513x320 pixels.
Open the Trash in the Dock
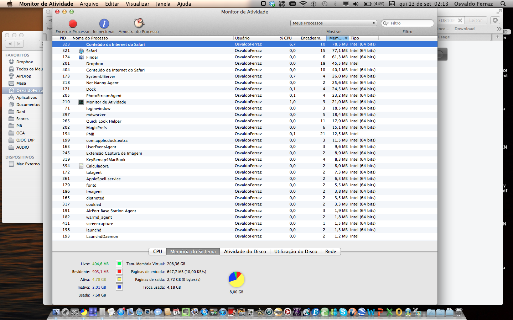(x=459, y=312)
